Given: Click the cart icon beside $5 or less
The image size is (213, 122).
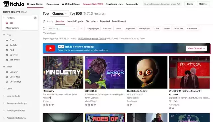Looking at the screenshot, I should click(x=7, y=55).
